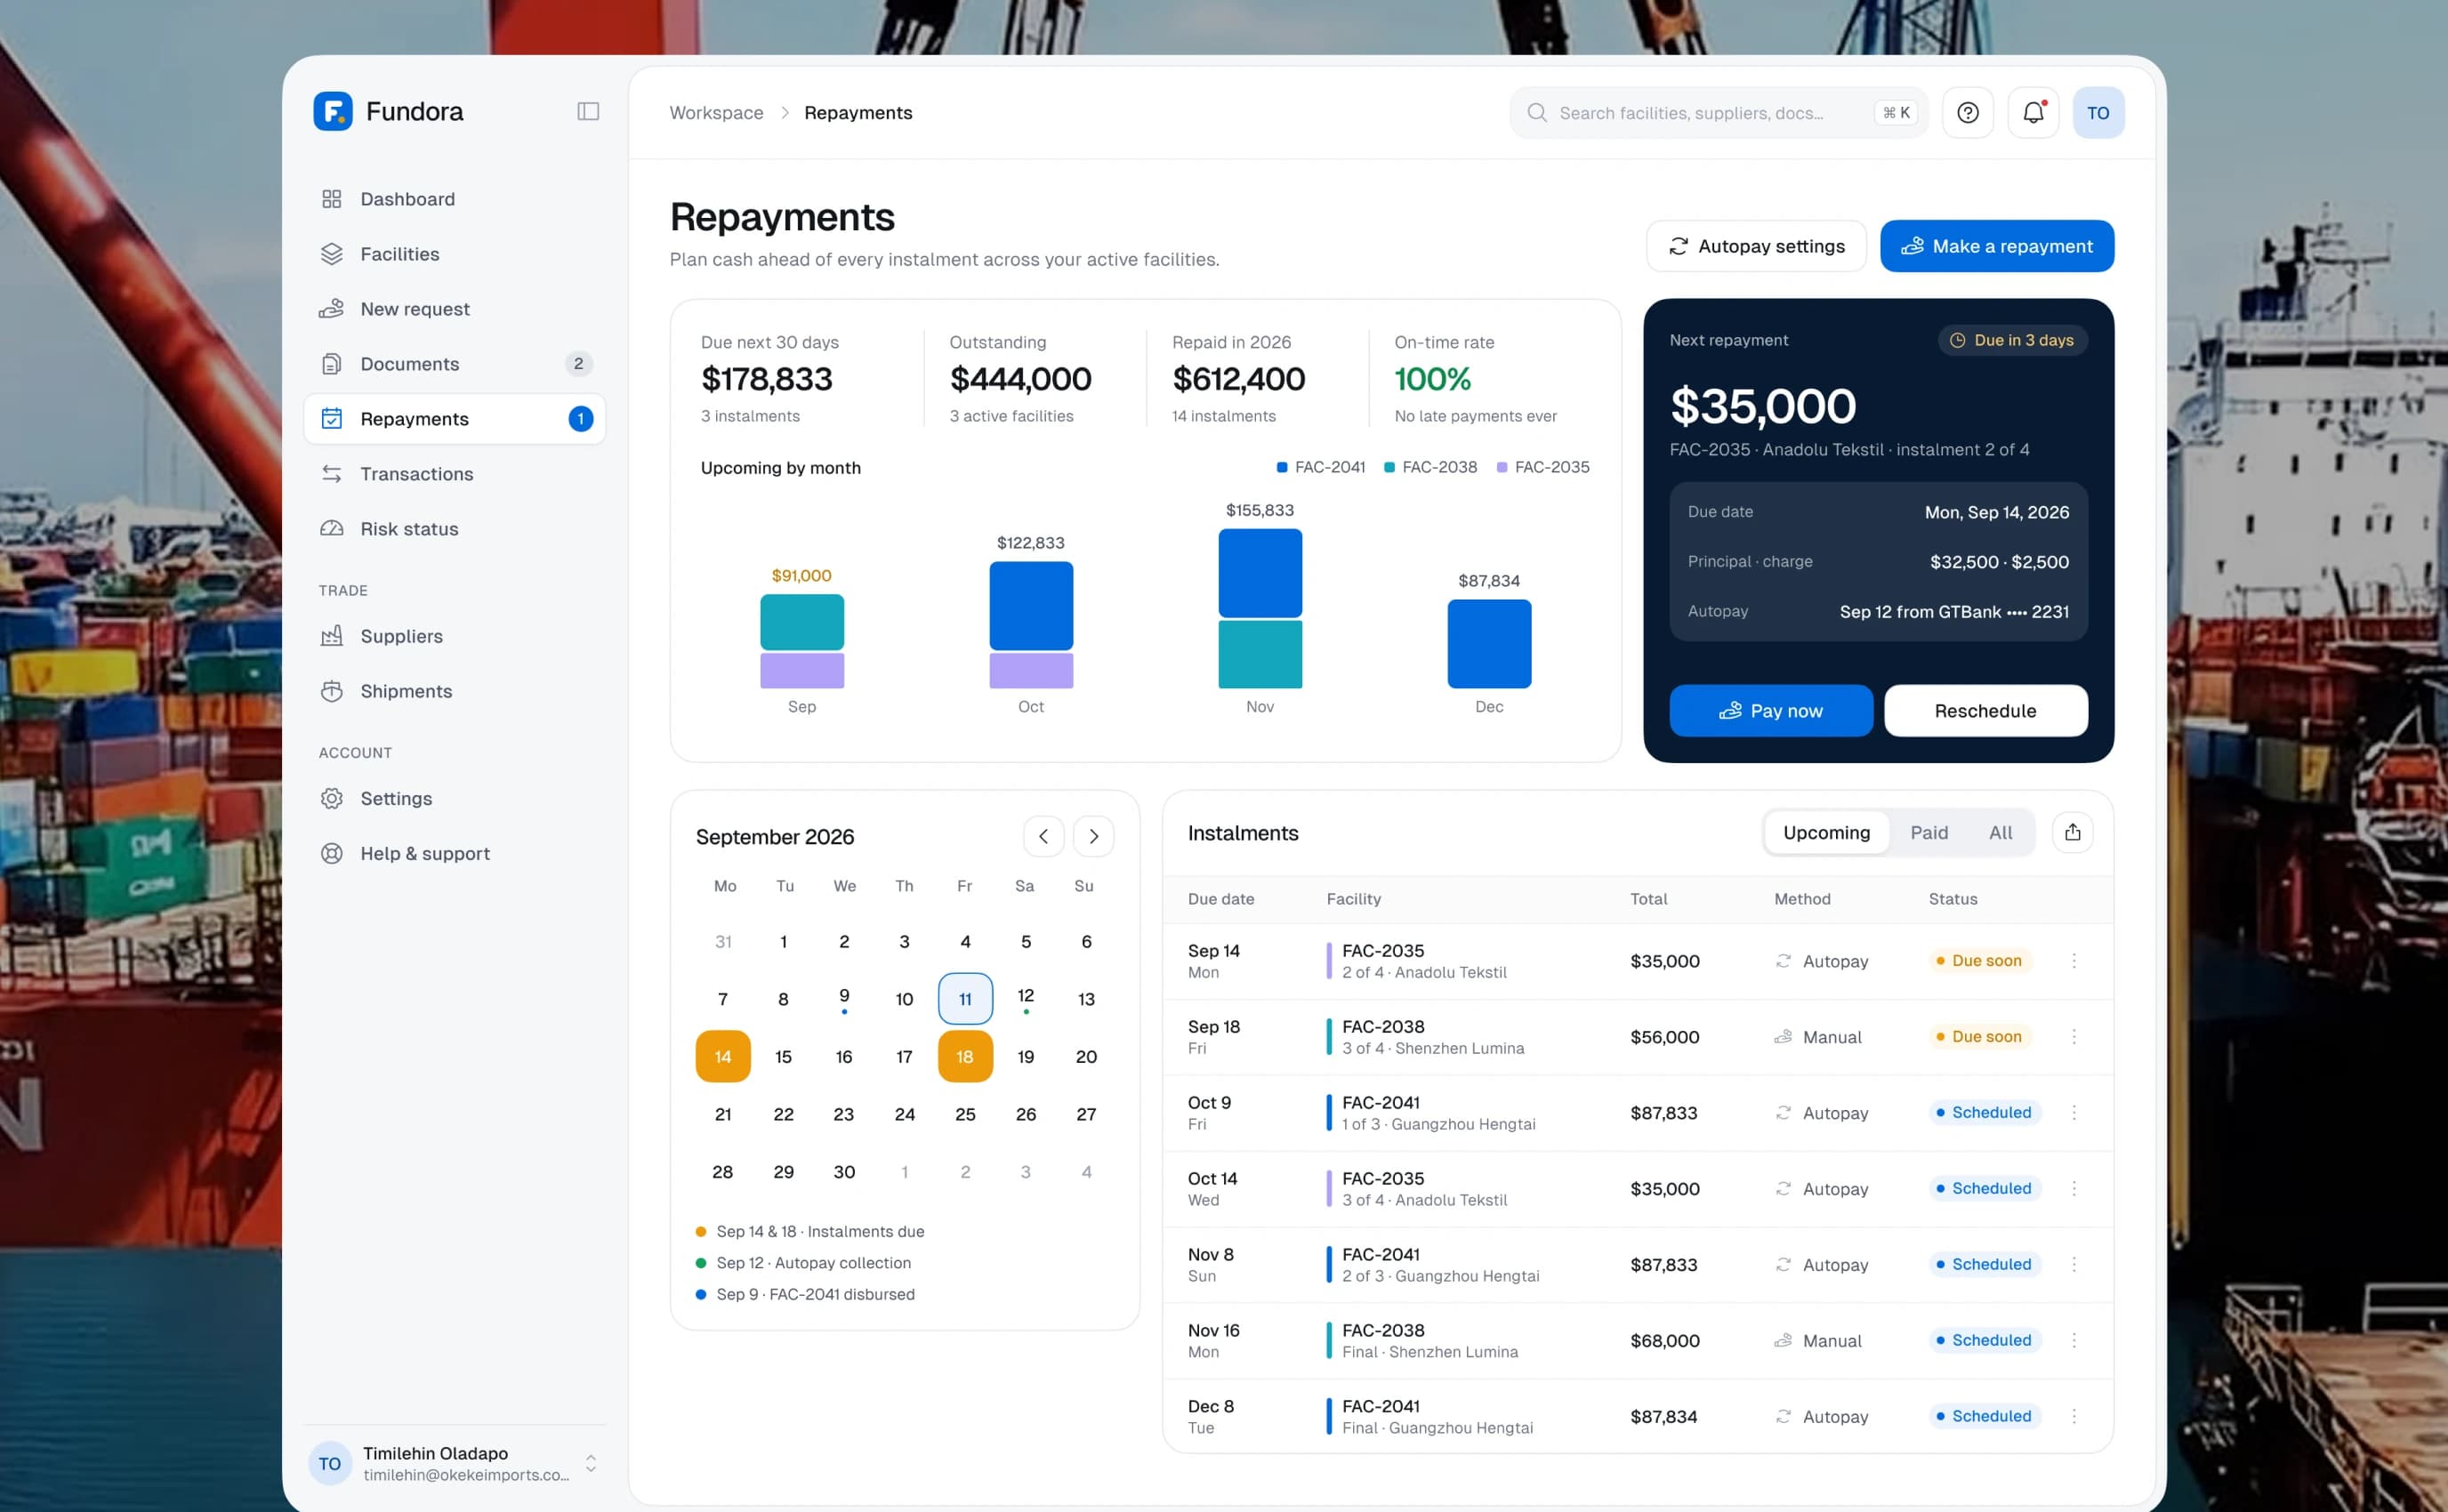Click the $68,000 total cell

click(x=1665, y=1341)
